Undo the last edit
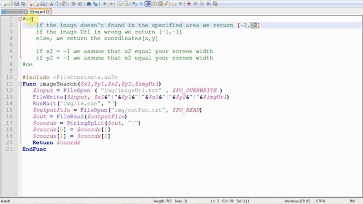363x204 pixels. click(x=73, y=4)
